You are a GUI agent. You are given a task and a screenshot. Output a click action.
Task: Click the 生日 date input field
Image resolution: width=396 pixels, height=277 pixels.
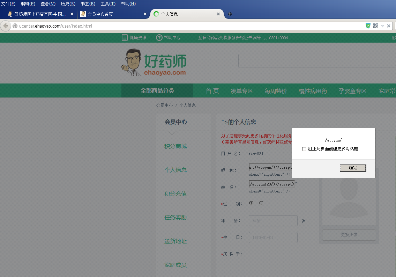click(x=273, y=238)
